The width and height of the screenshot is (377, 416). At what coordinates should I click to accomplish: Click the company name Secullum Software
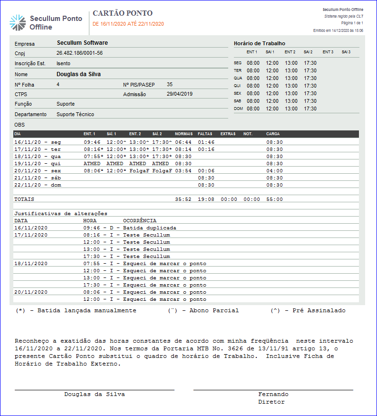click(x=82, y=43)
